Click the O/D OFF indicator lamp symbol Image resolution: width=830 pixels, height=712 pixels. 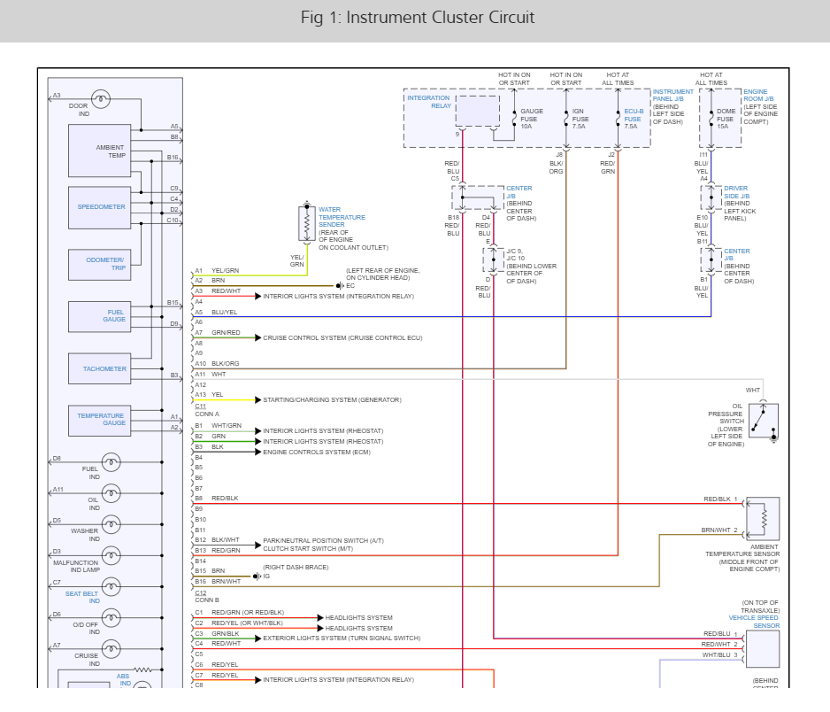[x=111, y=617]
